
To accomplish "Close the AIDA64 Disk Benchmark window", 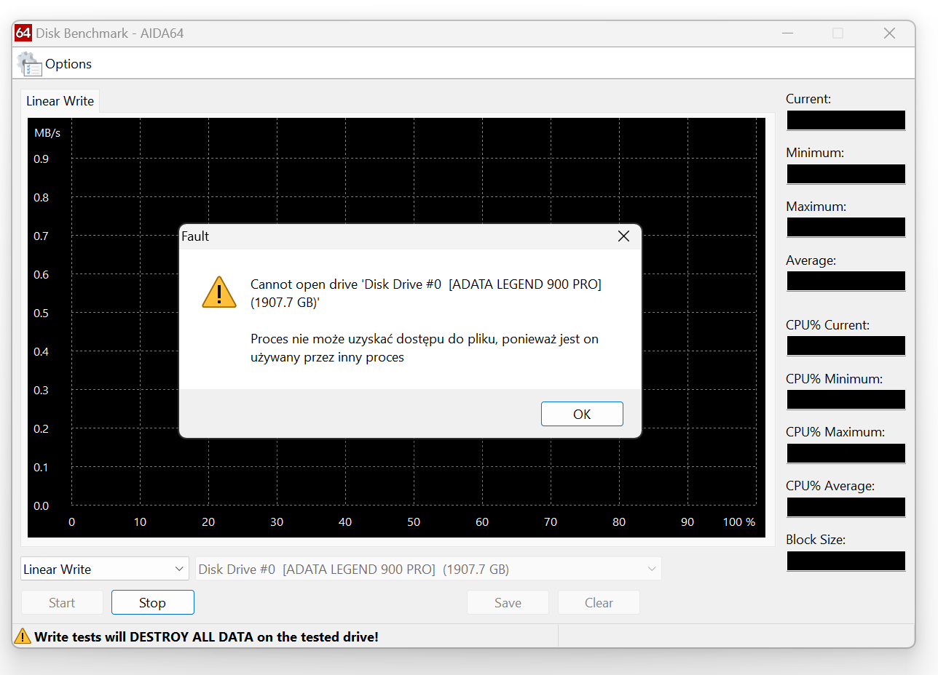I will (889, 33).
